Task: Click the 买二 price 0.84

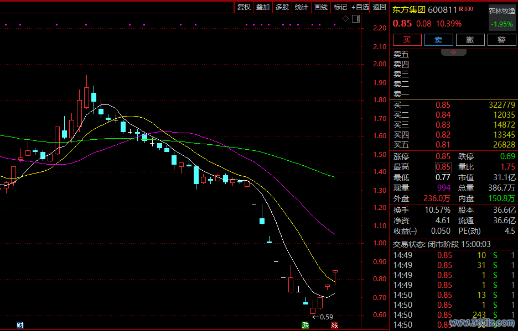Action: pos(443,115)
